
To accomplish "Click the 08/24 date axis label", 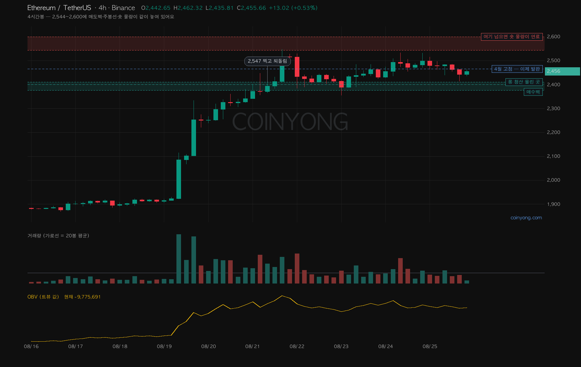I will (x=386, y=347).
